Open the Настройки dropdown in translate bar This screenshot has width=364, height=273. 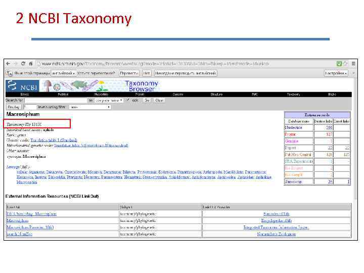[x=336, y=73]
